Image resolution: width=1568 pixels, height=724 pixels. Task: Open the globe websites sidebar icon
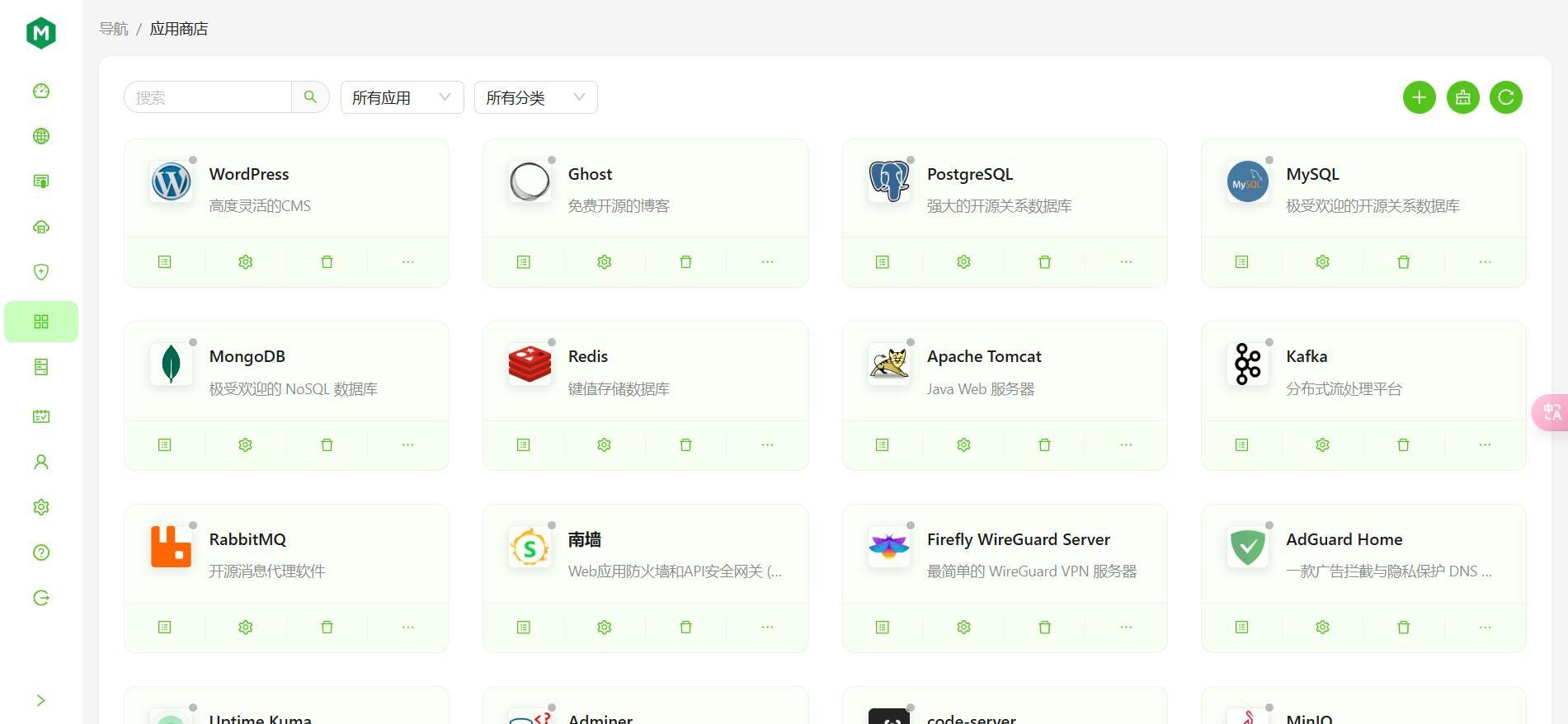[41, 136]
